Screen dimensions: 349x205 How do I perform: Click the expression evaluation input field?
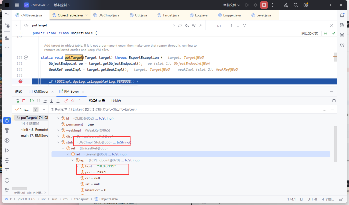pyautogui.click(x=175, y=109)
